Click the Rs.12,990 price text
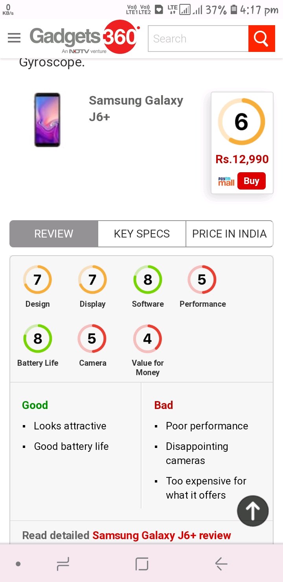The width and height of the screenshot is (283, 582). (x=242, y=159)
